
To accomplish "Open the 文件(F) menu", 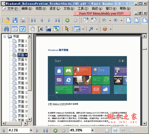I will pos(13,9).
